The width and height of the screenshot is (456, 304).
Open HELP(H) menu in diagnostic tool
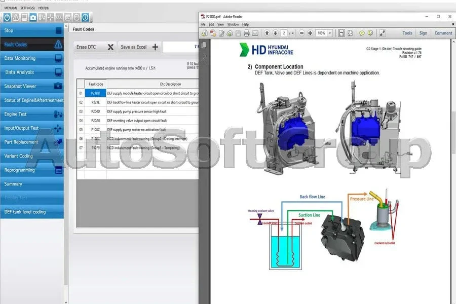click(44, 8)
